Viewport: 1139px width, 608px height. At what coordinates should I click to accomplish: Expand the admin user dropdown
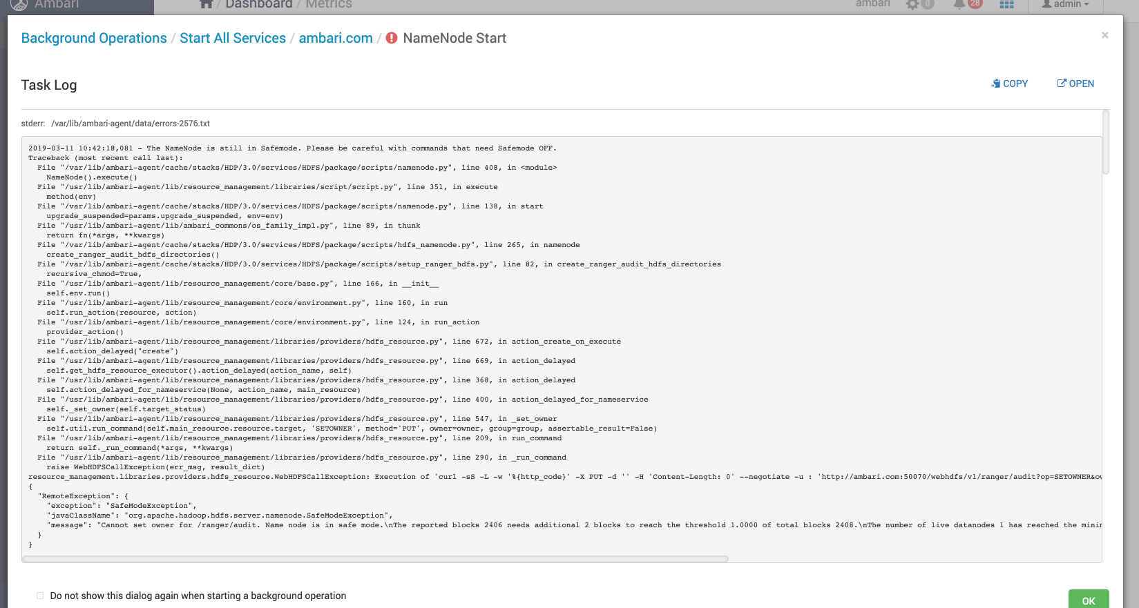tap(1065, 5)
